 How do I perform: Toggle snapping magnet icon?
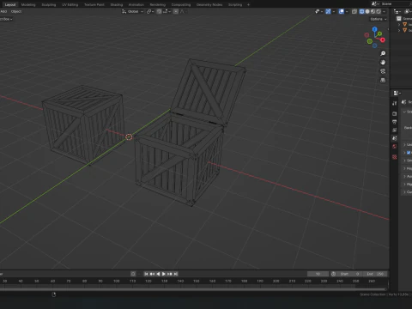coord(159,11)
